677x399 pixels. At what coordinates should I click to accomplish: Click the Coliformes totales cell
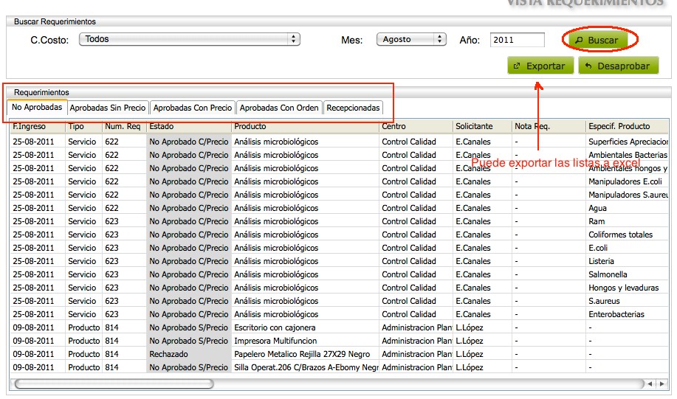tap(627, 235)
